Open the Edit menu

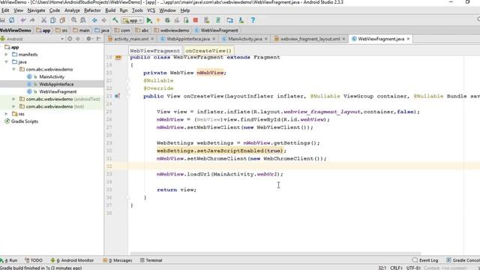5,10
